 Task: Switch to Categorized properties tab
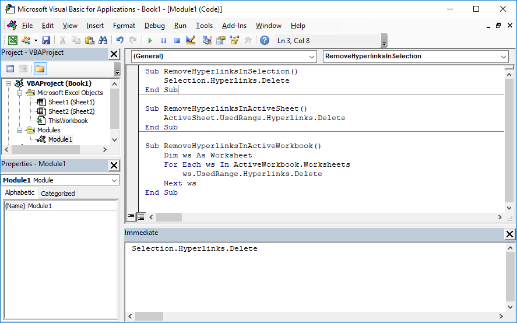tap(58, 194)
